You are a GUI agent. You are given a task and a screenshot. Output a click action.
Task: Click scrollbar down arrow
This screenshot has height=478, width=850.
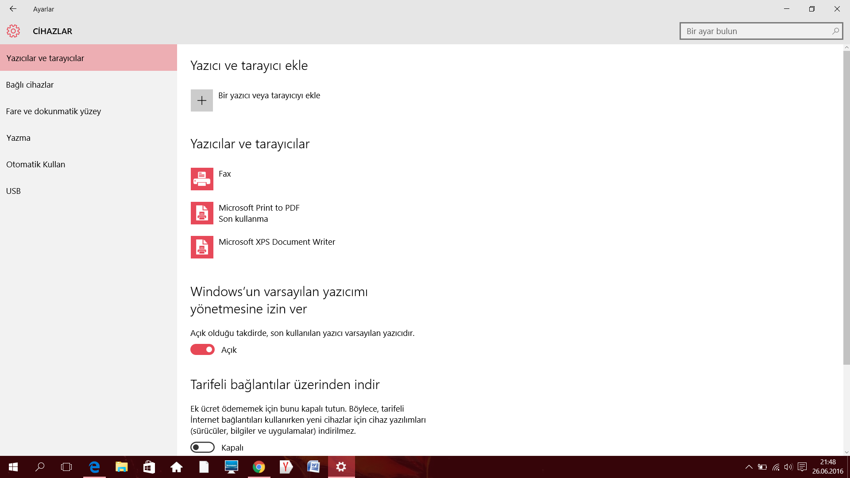[846, 452]
